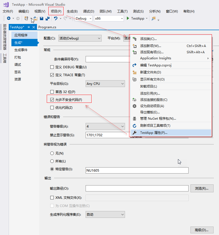Viewport: 219px width, 235px height.
Task: Open the 项目(P) menu
Action: coord(56,11)
